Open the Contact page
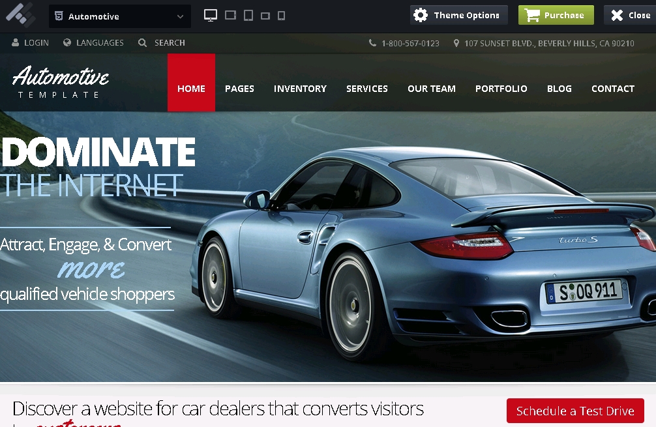Image resolution: width=656 pixels, height=427 pixels. click(x=612, y=89)
